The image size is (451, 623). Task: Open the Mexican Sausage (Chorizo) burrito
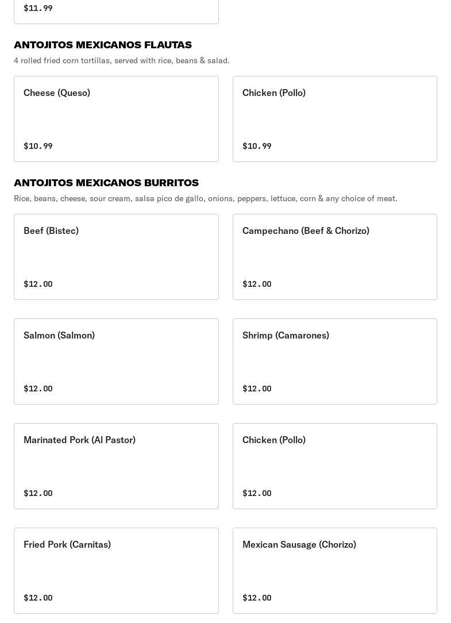tap(334, 570)
